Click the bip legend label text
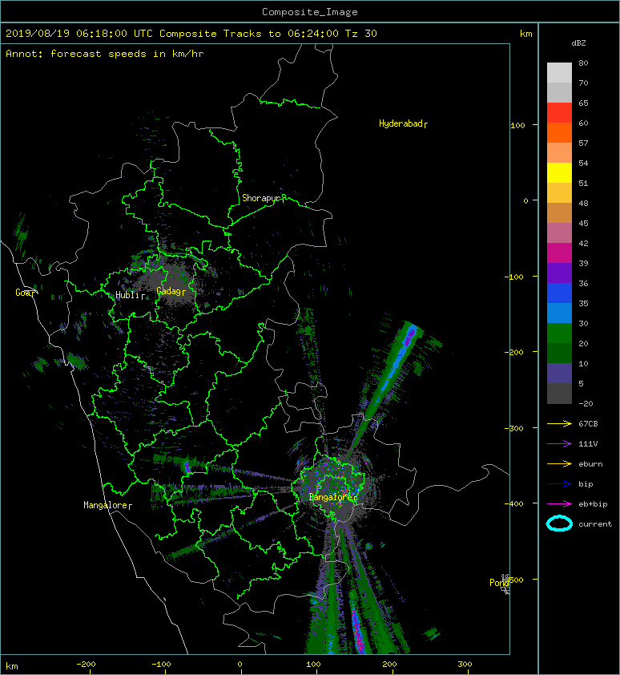Image resolution: width=620 pixels, height=675 pixels. pyautogui.click(x=586, y=484)
